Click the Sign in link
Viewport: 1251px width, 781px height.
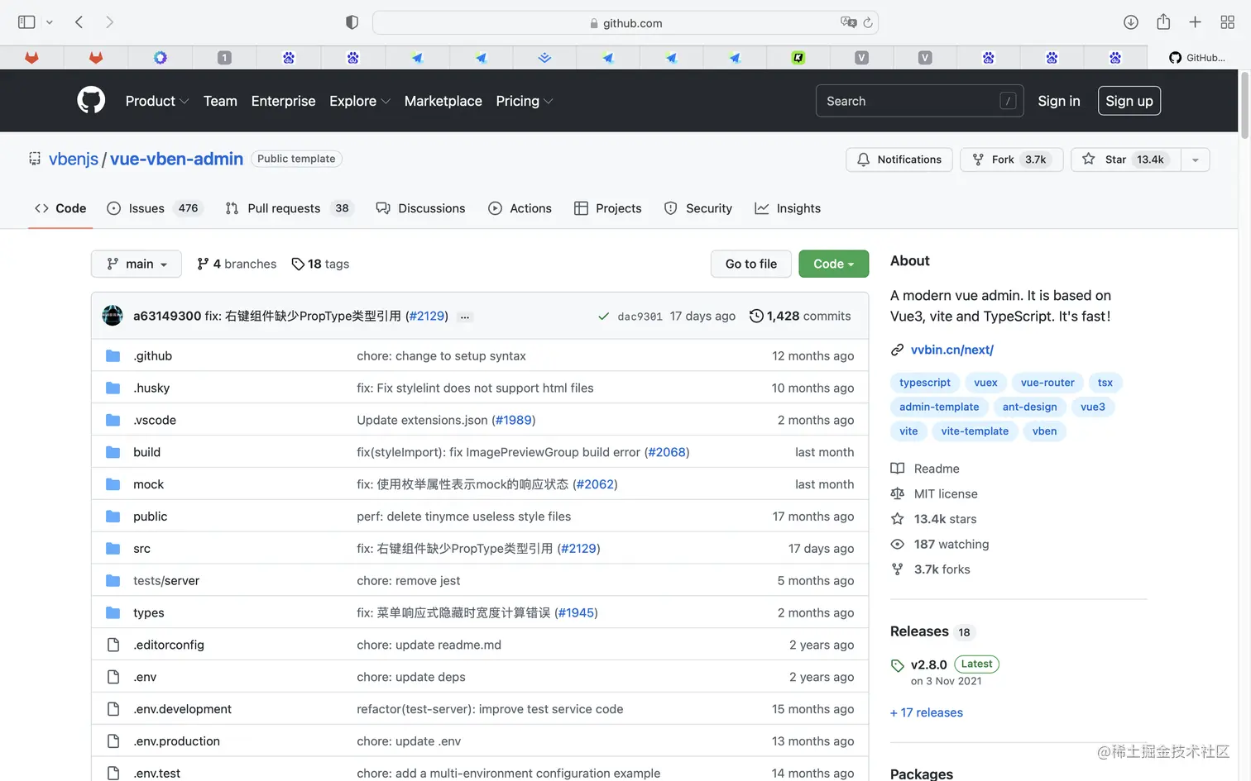(x=1059, y=101)
